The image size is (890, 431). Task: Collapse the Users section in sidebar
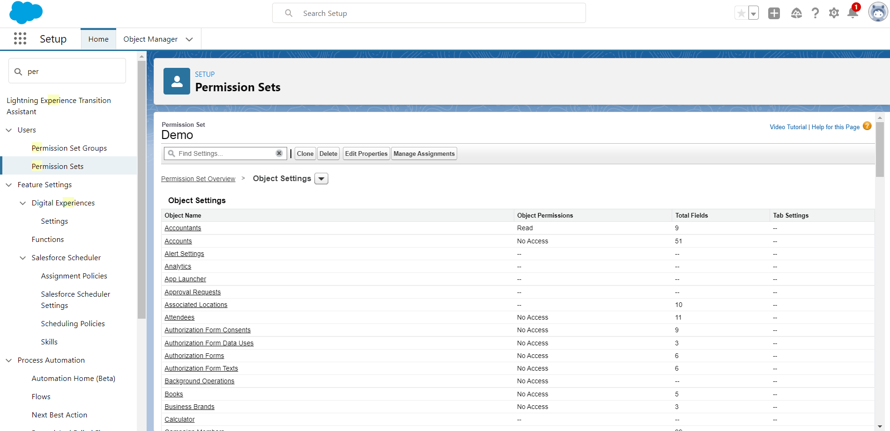(x=9, y=130)
